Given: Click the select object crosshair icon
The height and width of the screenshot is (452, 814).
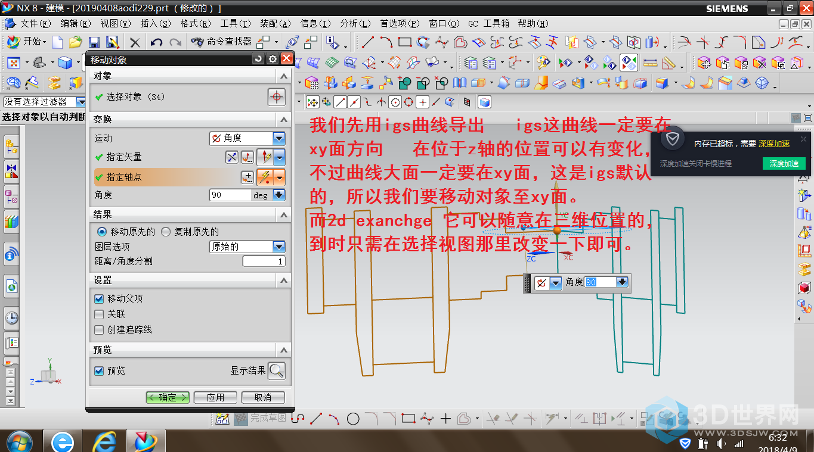Looking at the screenshot, I should [x=276, y=97].
